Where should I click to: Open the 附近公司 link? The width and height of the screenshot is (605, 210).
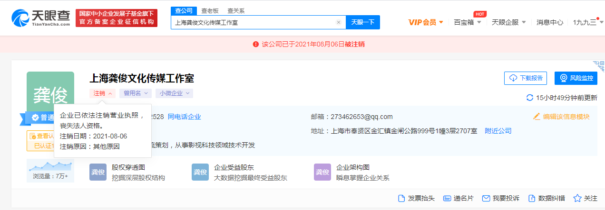(x=498, y=131)
